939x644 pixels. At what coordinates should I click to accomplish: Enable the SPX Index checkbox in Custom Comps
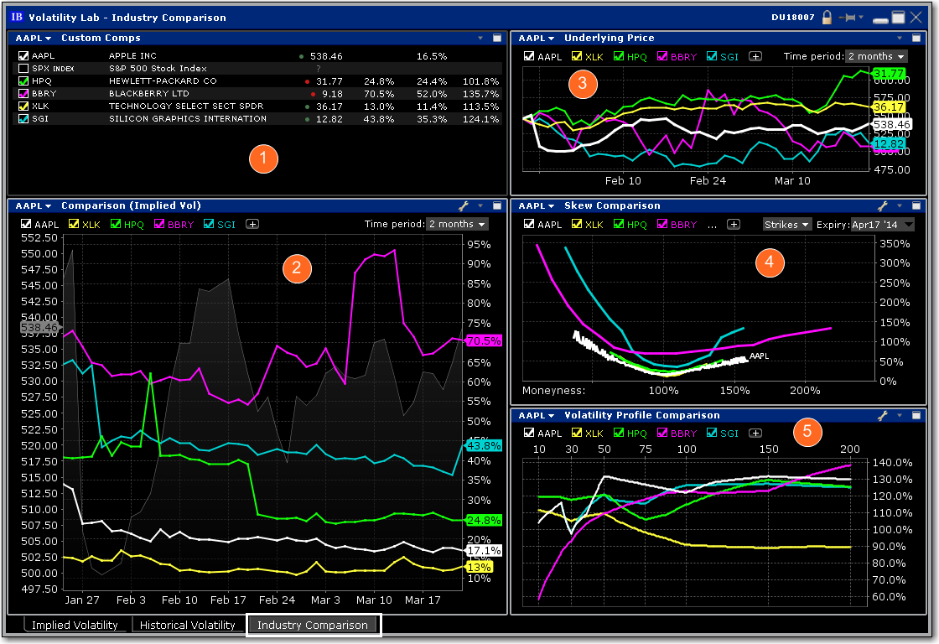23,69
